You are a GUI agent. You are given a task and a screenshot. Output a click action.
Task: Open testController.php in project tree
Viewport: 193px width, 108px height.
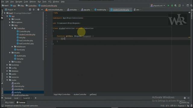tap(26, 40)
